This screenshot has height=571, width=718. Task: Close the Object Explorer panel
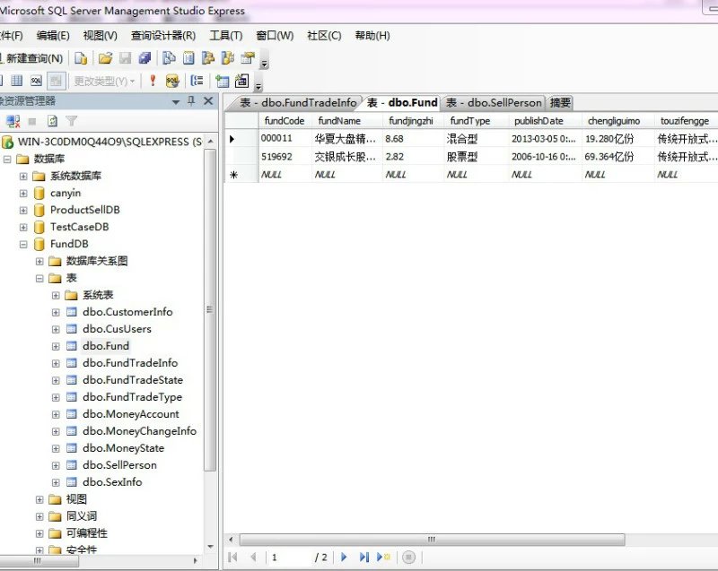tap(208, 101)
